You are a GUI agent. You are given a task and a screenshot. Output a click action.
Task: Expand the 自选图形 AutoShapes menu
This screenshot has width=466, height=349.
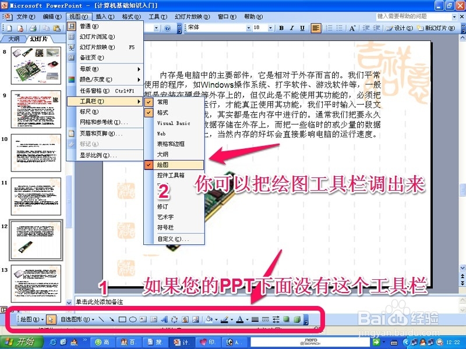click(x=77, y=319)
